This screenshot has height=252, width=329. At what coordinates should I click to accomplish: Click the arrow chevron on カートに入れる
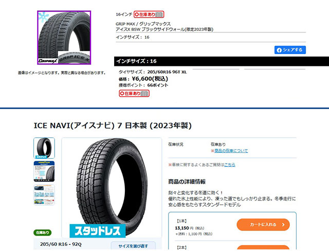click(283, 225)
